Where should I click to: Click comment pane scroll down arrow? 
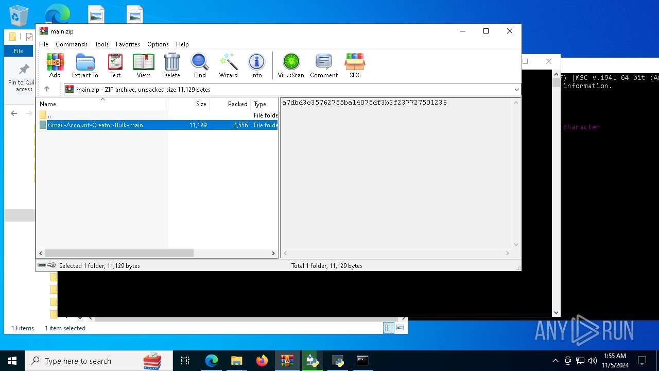(516, 245)
